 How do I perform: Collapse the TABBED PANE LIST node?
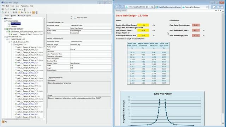[7, 39]
